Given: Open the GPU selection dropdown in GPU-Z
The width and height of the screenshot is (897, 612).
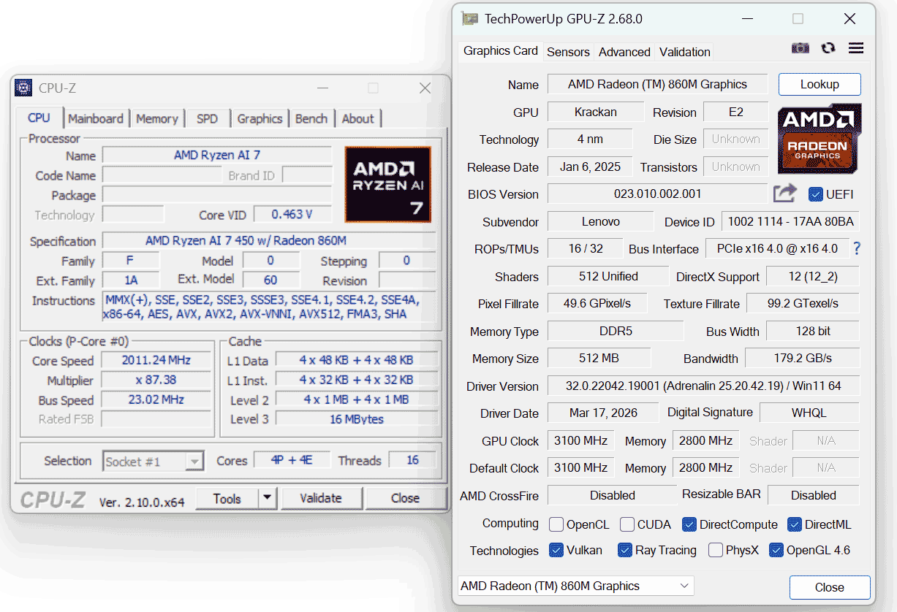Looking at the screenshot, I should [575, 586].
